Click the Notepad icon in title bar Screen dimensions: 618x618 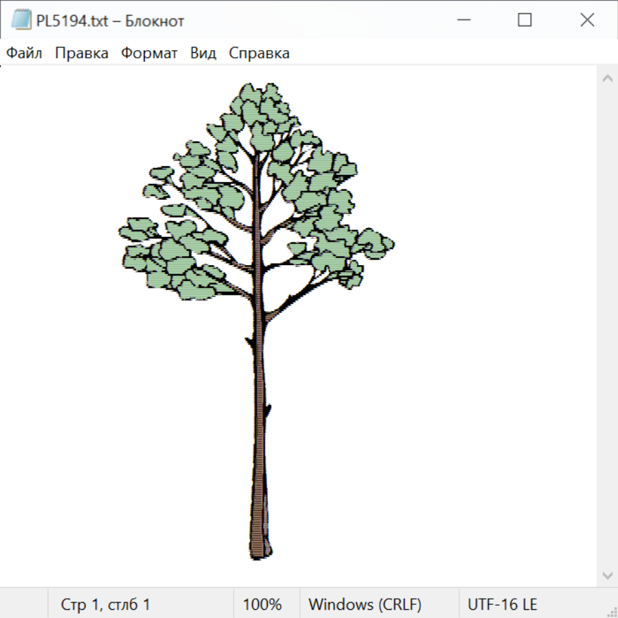click(x=21, y=21)
